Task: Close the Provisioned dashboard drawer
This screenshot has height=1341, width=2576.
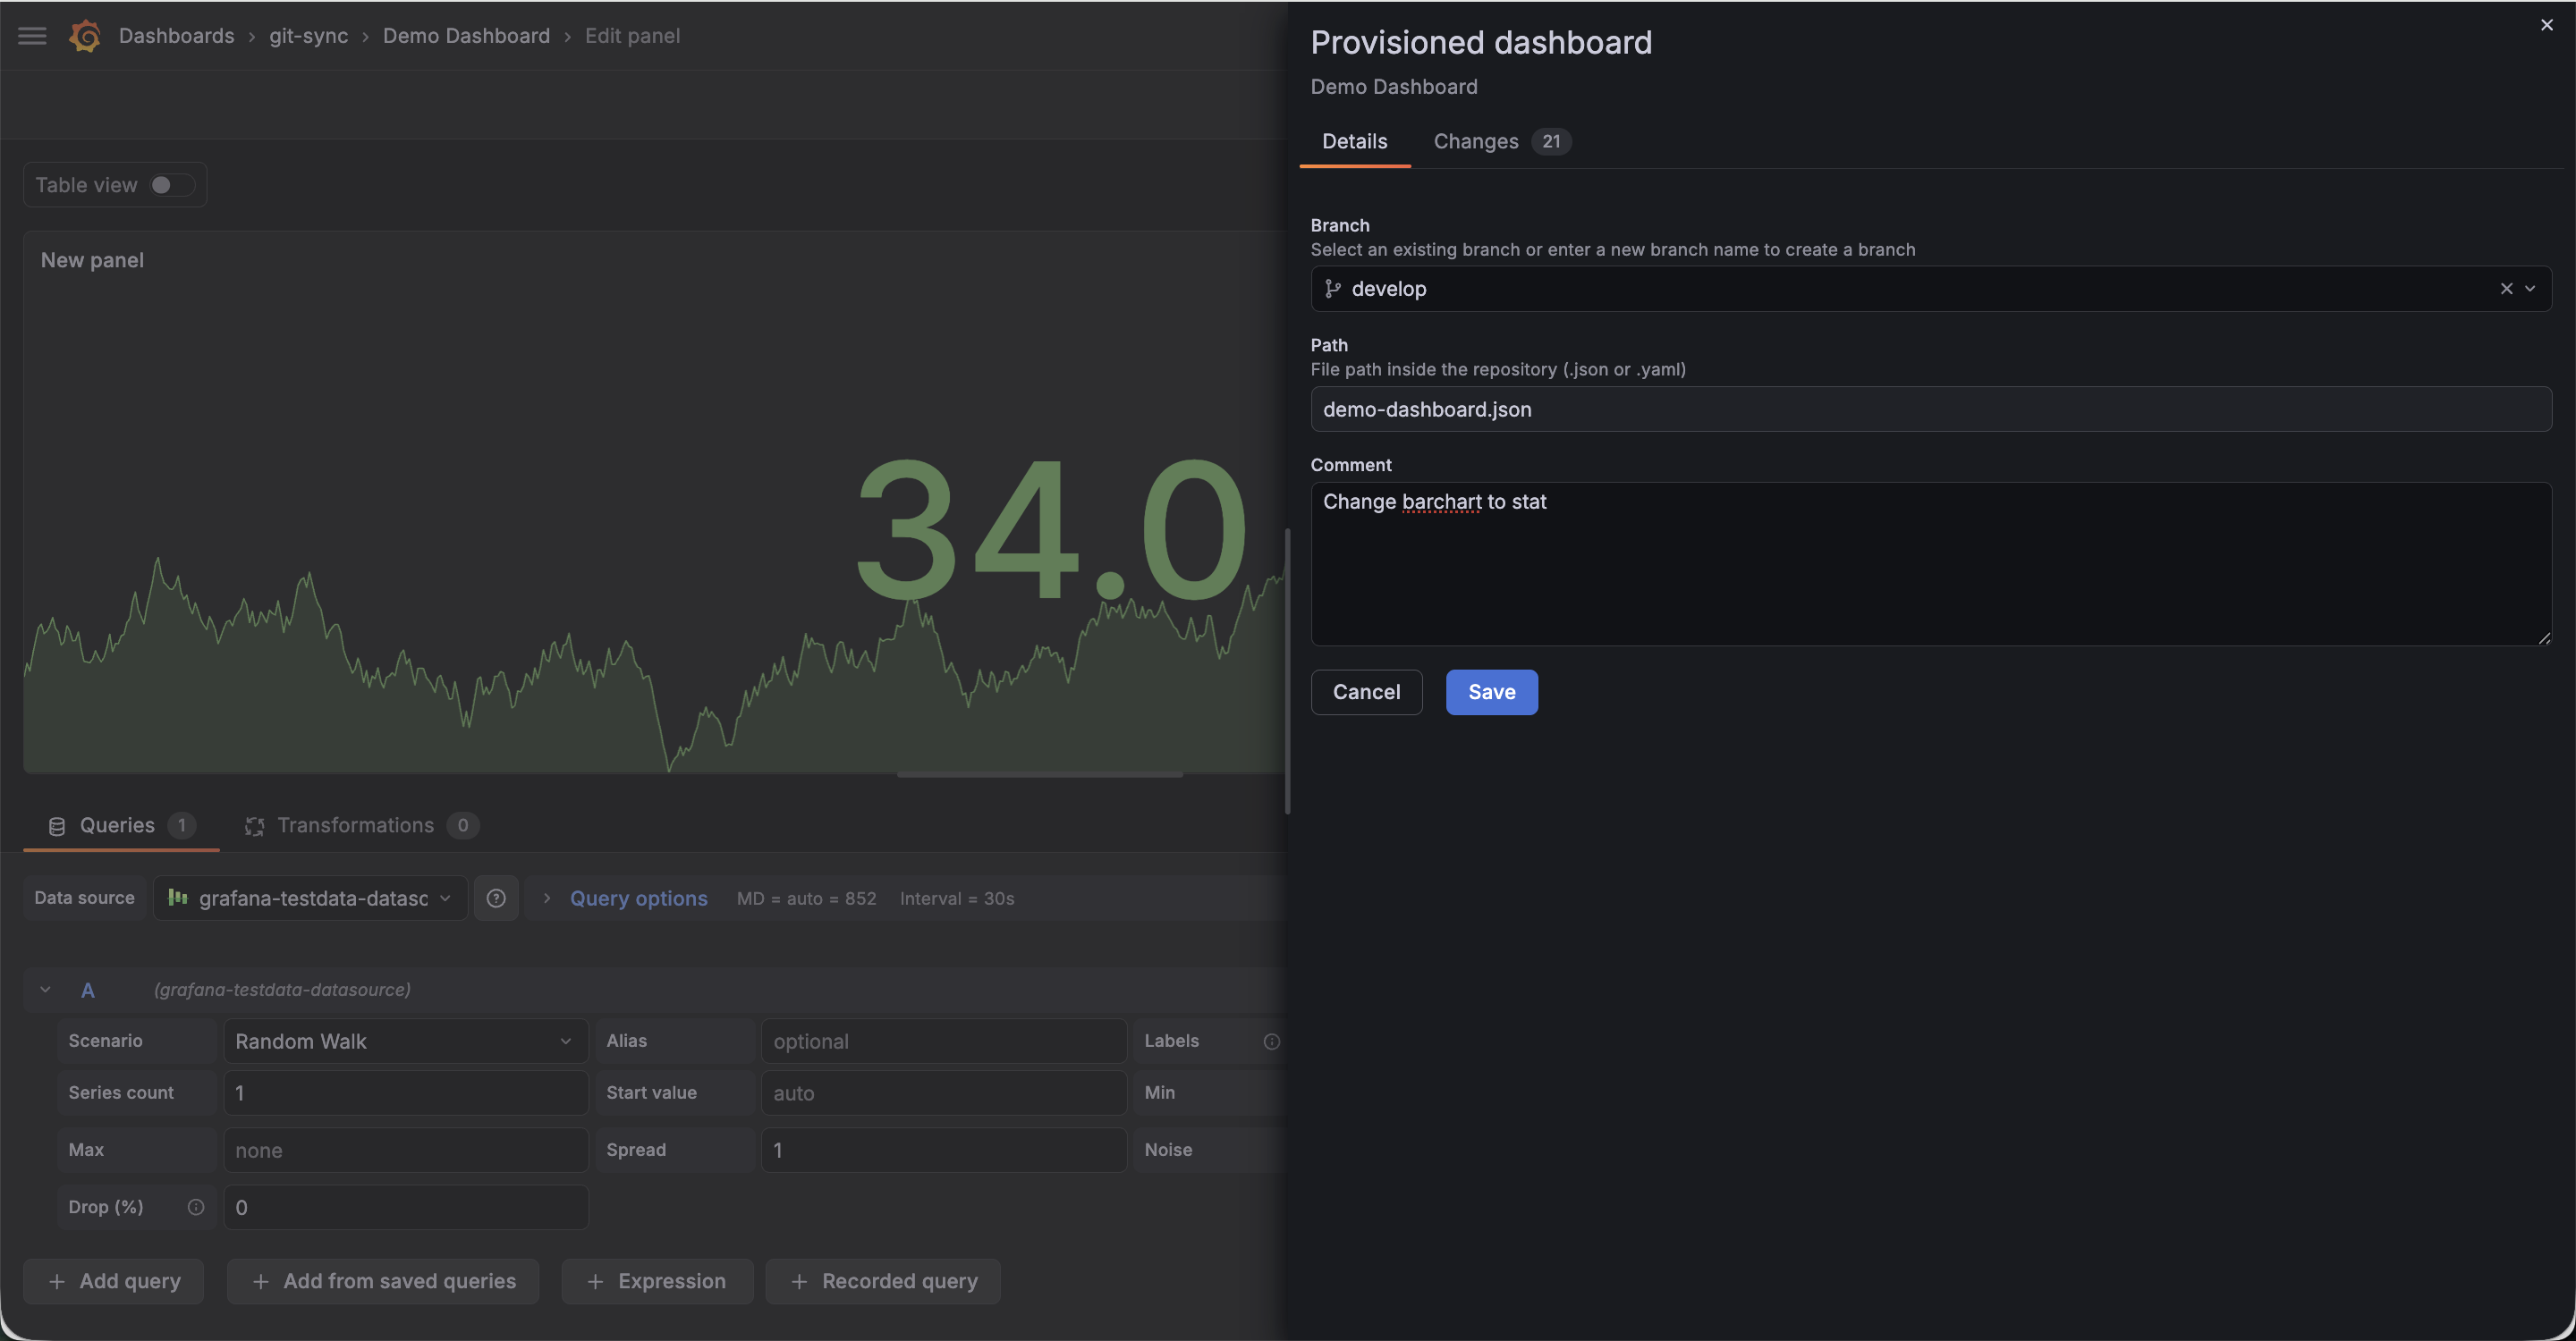Action: [x=2546, y=25]
